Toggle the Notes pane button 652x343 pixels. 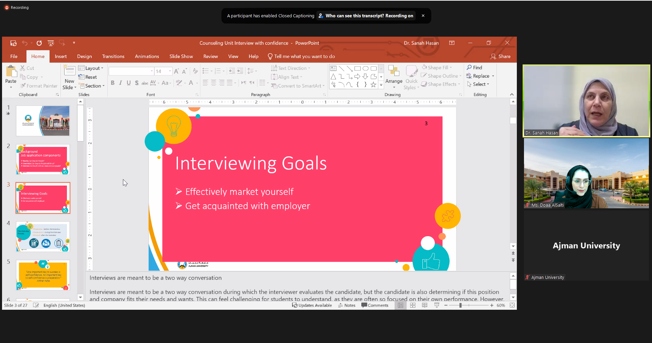347,305
